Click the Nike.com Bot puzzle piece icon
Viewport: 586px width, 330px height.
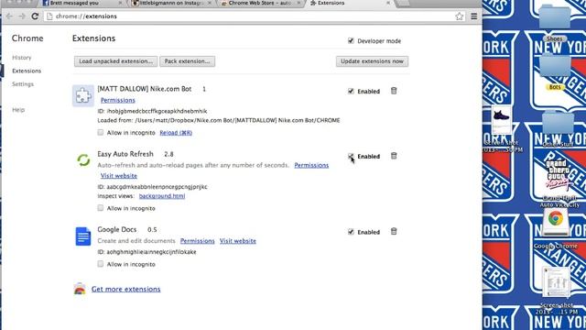(83, 95)
